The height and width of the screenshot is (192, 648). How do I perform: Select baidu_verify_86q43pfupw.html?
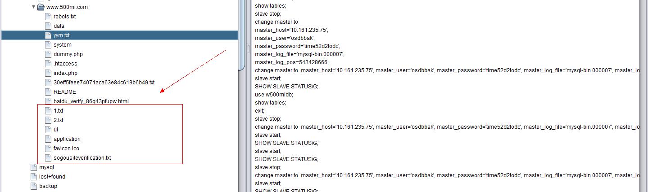pyautogui.click(x=91, y=101)
